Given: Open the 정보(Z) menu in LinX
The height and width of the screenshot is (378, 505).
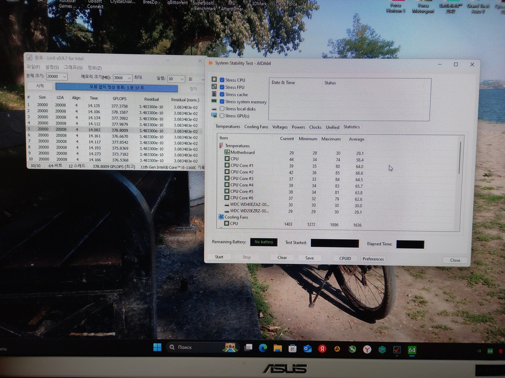Looking at the screenshot, I should point(94,68).
